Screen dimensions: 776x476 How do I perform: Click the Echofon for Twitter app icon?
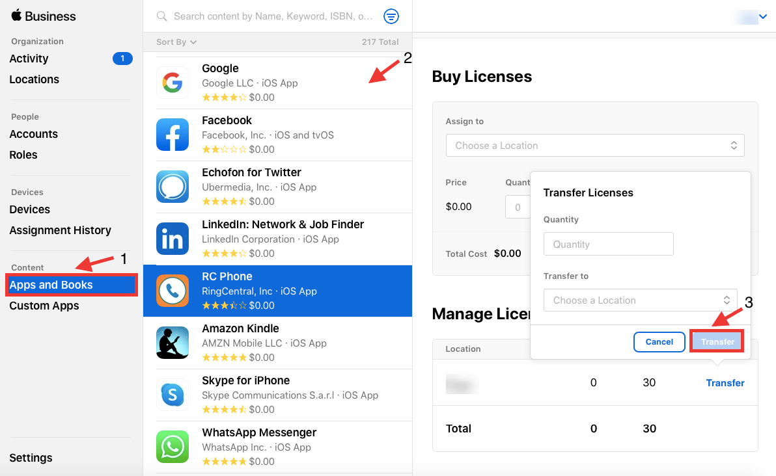[x=173, y=187]
